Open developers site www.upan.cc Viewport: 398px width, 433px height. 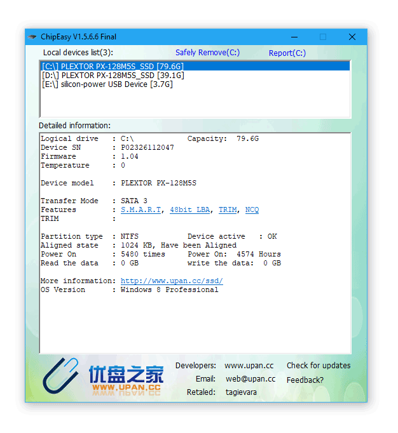point(249,365)
